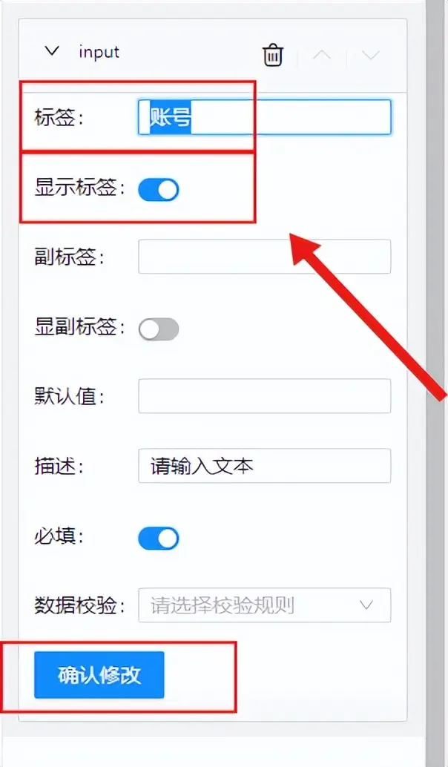Click the empty 默认值 text field
448x767 pixels.
265,395
